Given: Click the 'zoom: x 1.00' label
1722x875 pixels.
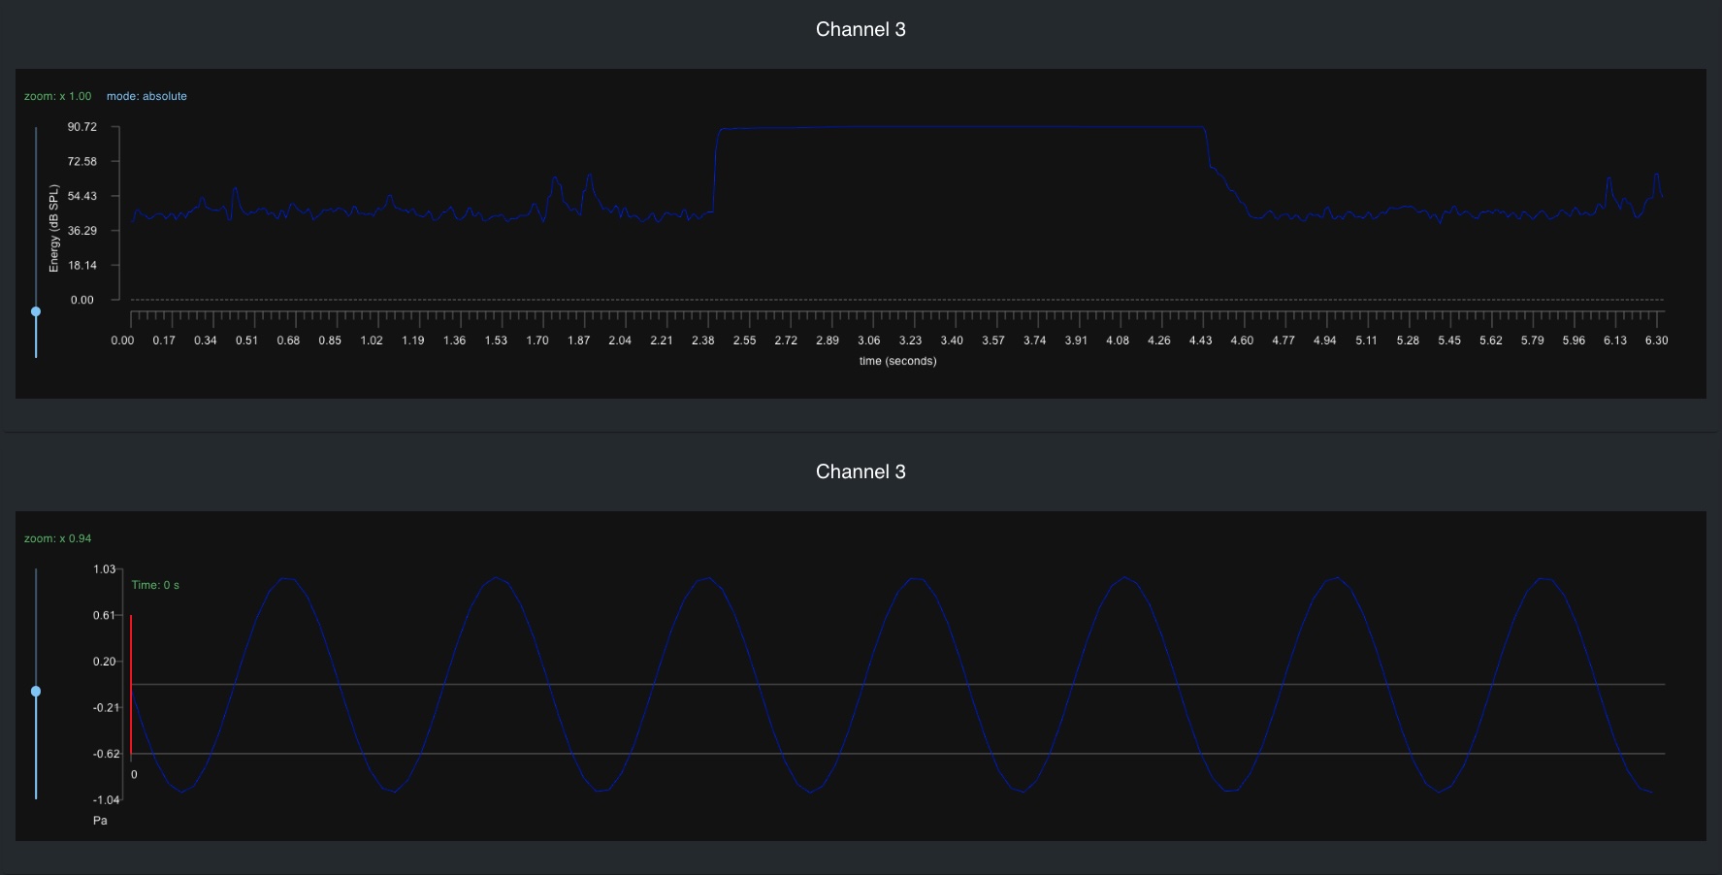Looking at the screenshot, I should 58,96.
